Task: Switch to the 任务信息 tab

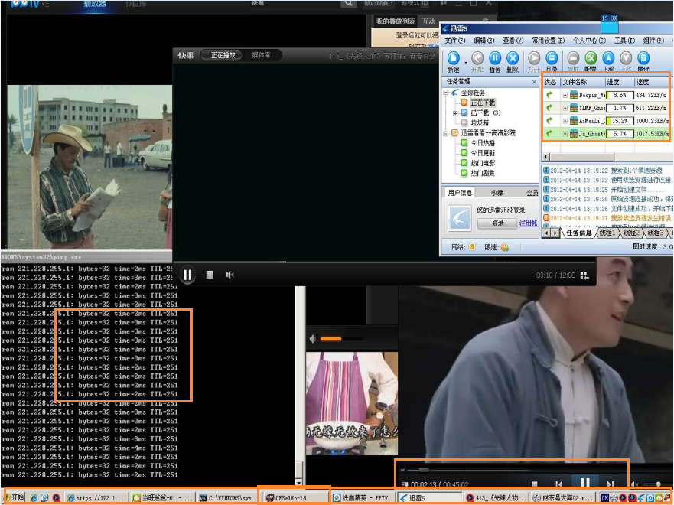Action: tap(578, 233)
